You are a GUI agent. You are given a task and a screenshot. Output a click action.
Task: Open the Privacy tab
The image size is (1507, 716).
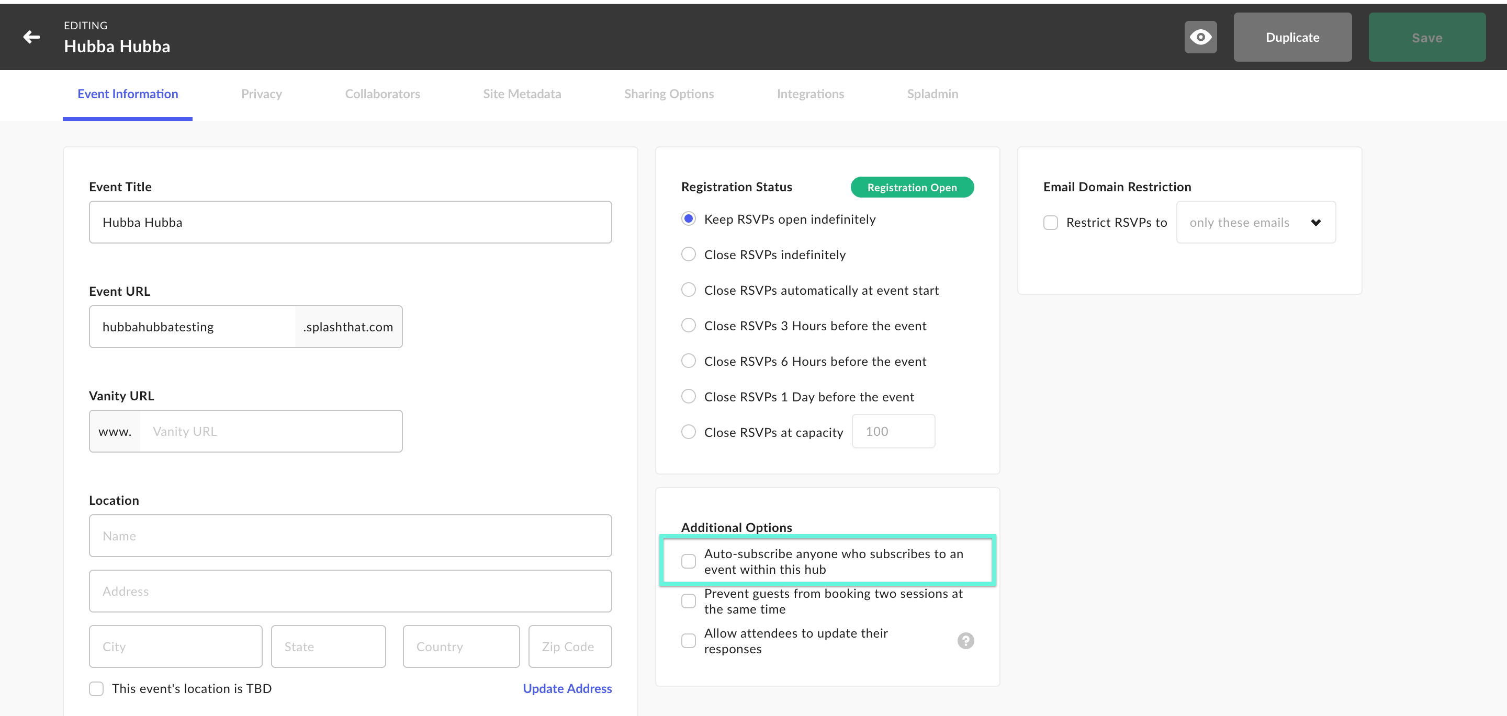click(262, 94)
